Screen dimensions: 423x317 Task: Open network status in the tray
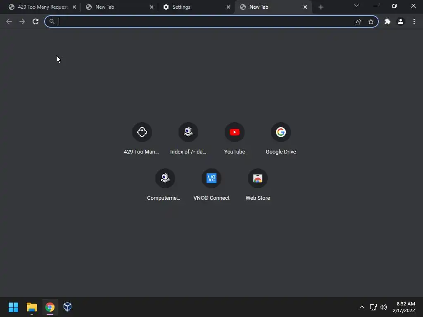click(x=373, y=307)
